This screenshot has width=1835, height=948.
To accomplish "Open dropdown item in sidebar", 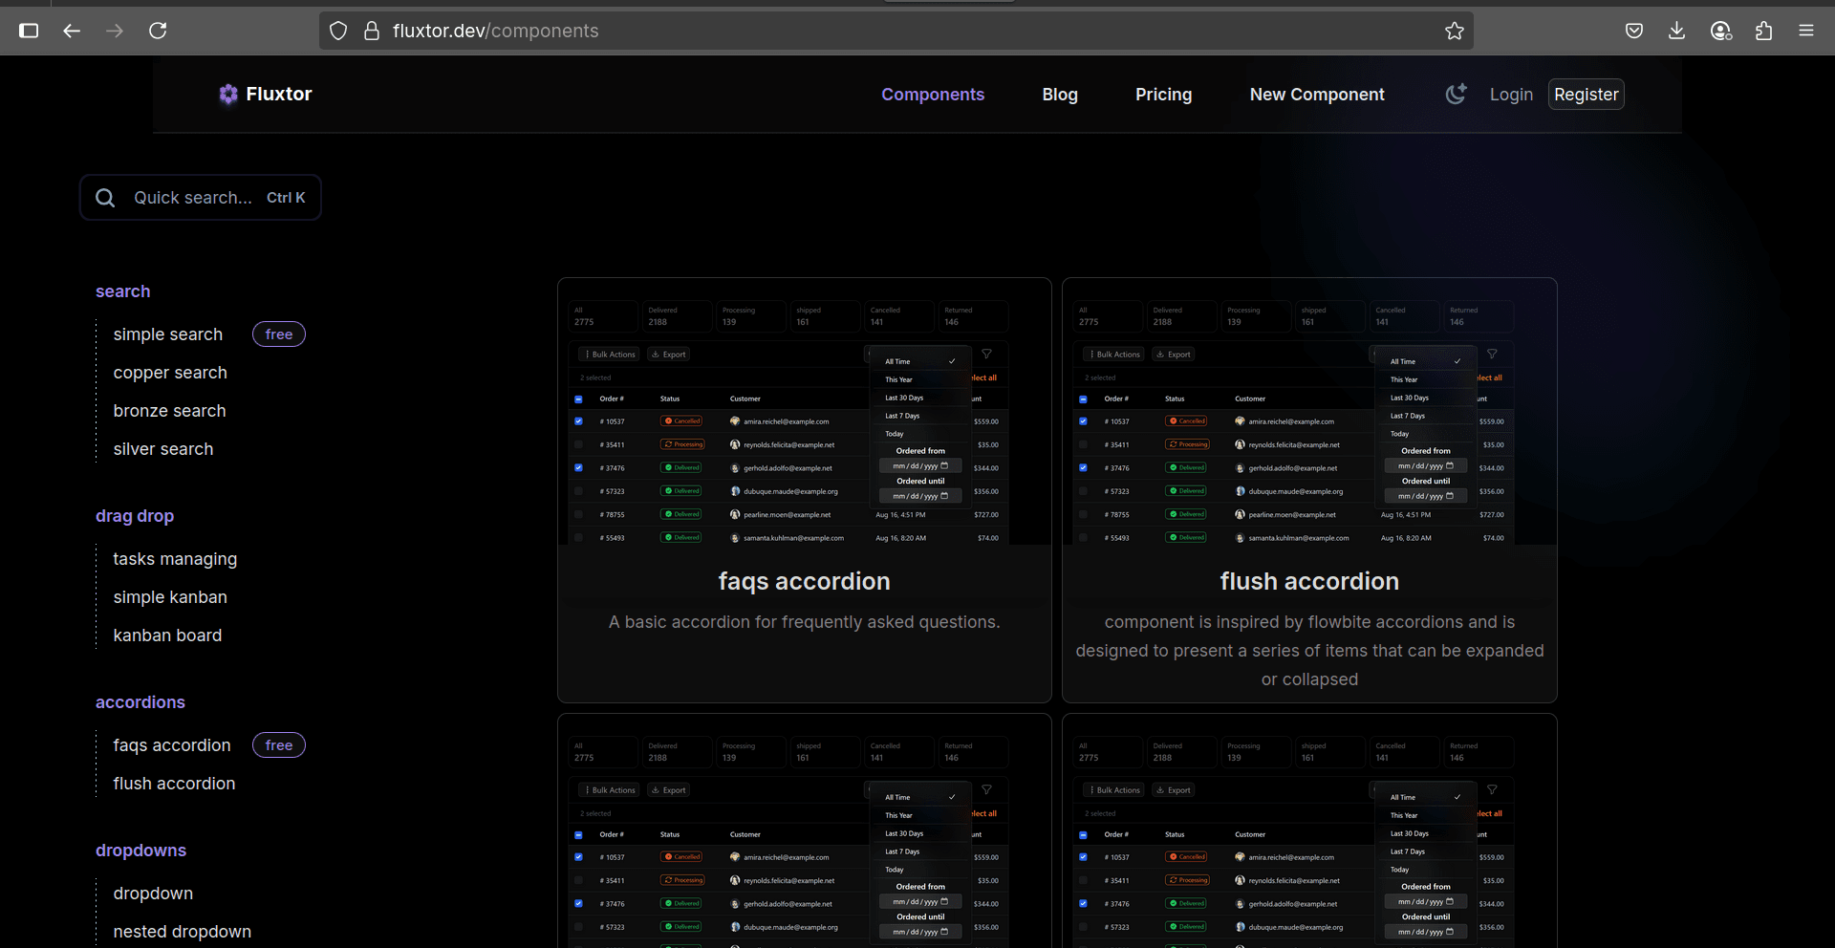I will 153,894.
